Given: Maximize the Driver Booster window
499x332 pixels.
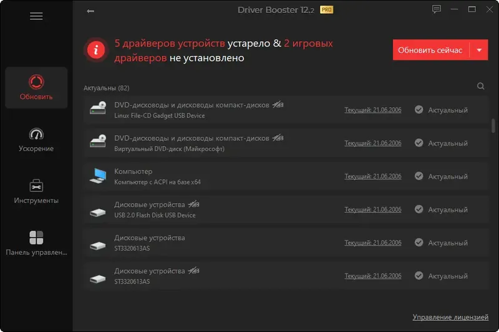Looking at the screenshot, I should [472, 9].
